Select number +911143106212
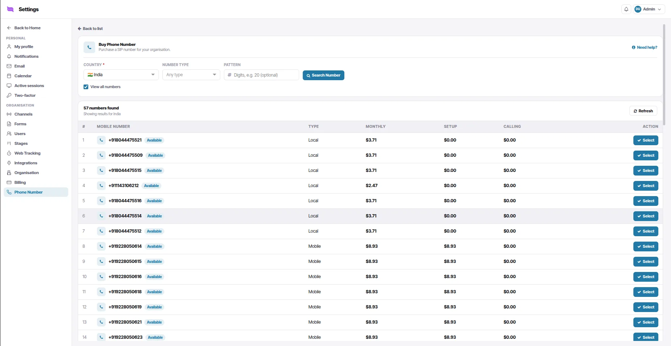This screenshot has width=671, height=346. click(646, 186)
